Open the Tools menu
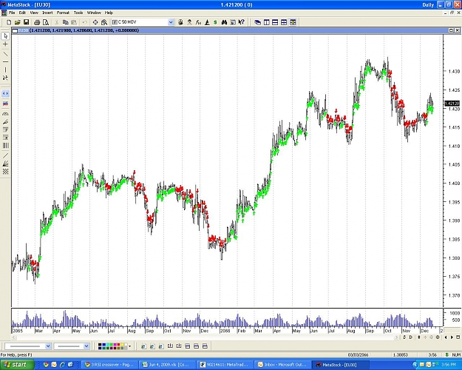Viewport: 462px width, 370px height. click(78, 13)
